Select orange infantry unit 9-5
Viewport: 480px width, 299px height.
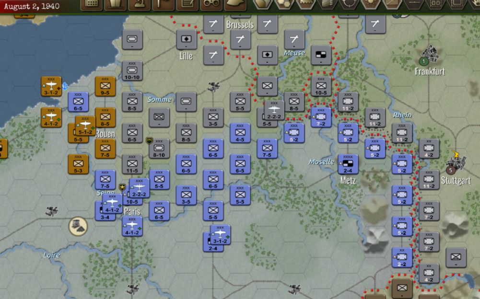click(x=105, y=86)
